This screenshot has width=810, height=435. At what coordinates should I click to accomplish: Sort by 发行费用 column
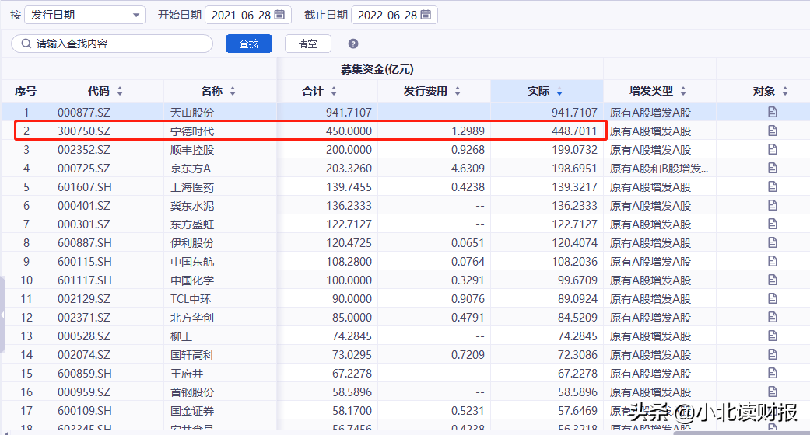tap(458, 92)
